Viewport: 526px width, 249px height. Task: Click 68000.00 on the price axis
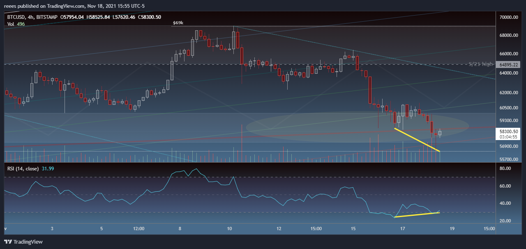click(x=509, y=35)
